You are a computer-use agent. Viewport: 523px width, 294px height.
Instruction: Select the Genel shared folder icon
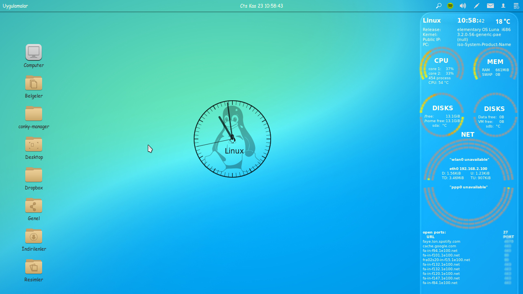[34, 205]
